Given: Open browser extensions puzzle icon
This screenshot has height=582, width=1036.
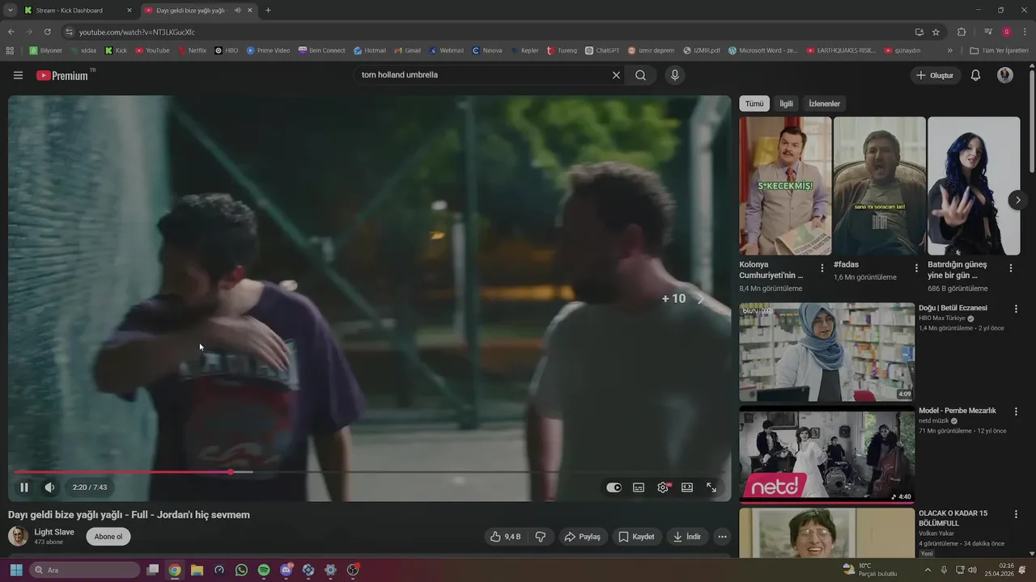Looking at the screenshot, I should (x=962, y=32).
